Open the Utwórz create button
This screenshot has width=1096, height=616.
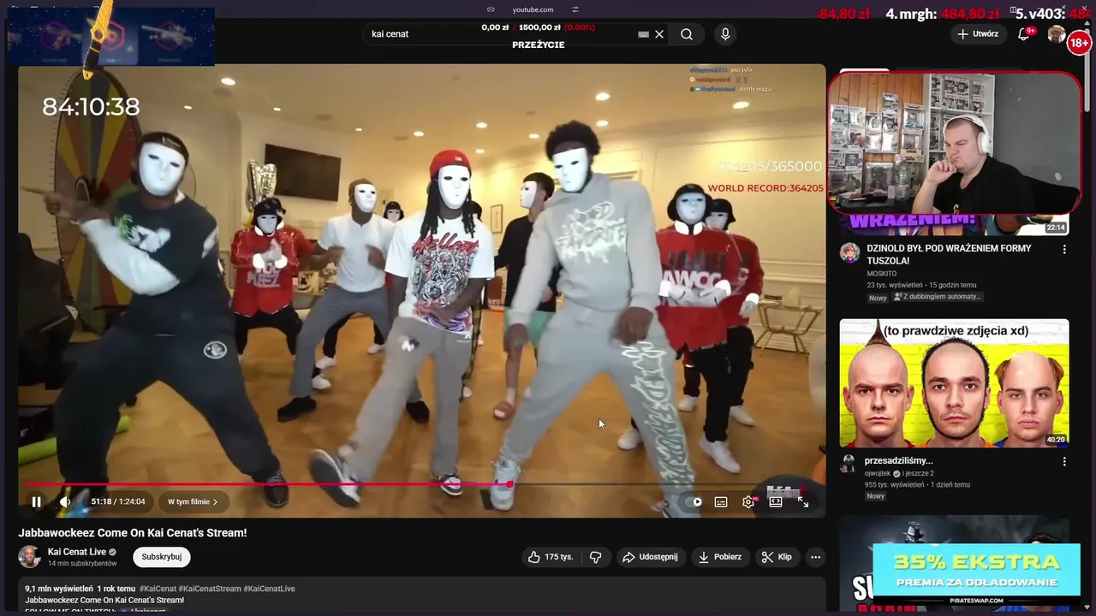click(x=978, y=34)
